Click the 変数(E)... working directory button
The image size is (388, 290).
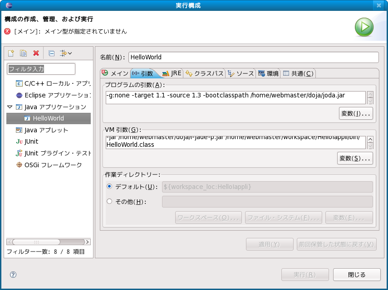click(349, 217)
